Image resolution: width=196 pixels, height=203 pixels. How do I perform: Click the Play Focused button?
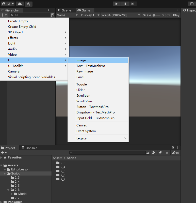click(176, 15)
